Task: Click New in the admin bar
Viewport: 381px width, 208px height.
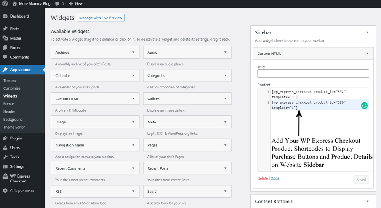Action: click(79, 4)
